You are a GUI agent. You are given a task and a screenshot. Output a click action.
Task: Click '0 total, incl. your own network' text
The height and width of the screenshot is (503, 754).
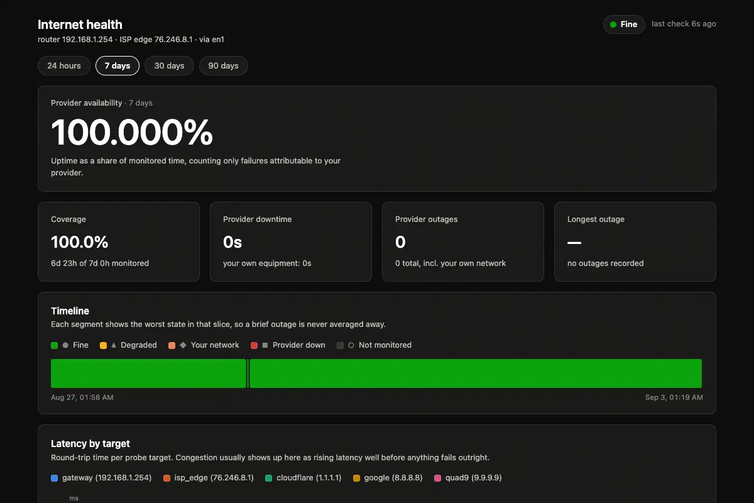[x=451, y=263]
